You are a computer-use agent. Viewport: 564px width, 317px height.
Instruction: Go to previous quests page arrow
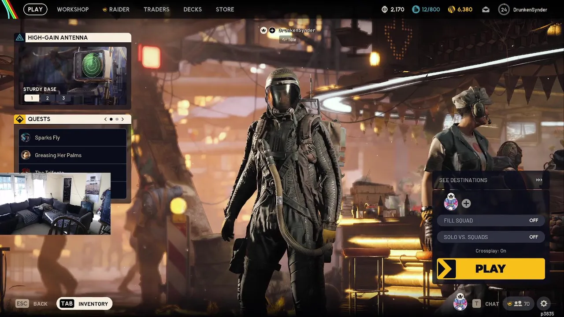105,119
